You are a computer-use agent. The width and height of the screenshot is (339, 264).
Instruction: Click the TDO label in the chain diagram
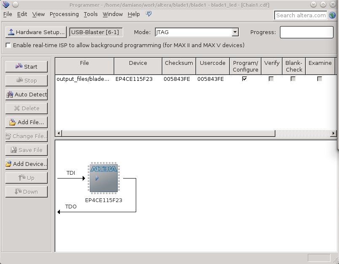pos(71,207)
